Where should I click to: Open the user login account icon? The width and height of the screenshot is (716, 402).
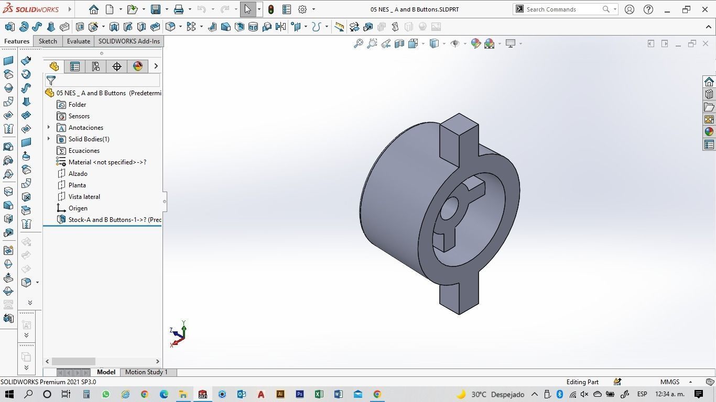pyautogui.click(x=630, y=9)
